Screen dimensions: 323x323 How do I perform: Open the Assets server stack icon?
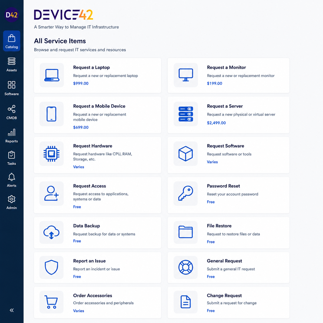tap(12, 61)
